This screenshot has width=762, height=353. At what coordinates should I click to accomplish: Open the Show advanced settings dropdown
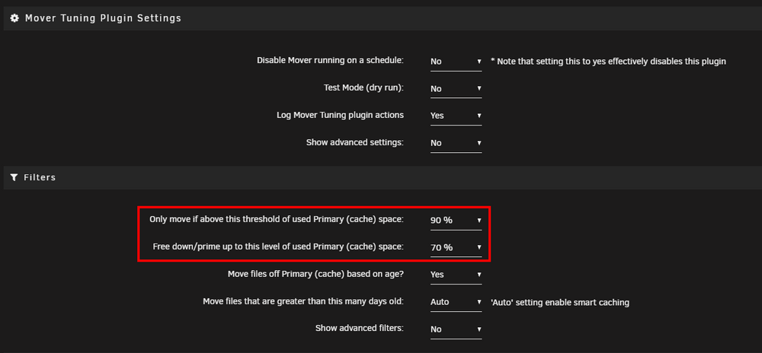click(456, 144)
